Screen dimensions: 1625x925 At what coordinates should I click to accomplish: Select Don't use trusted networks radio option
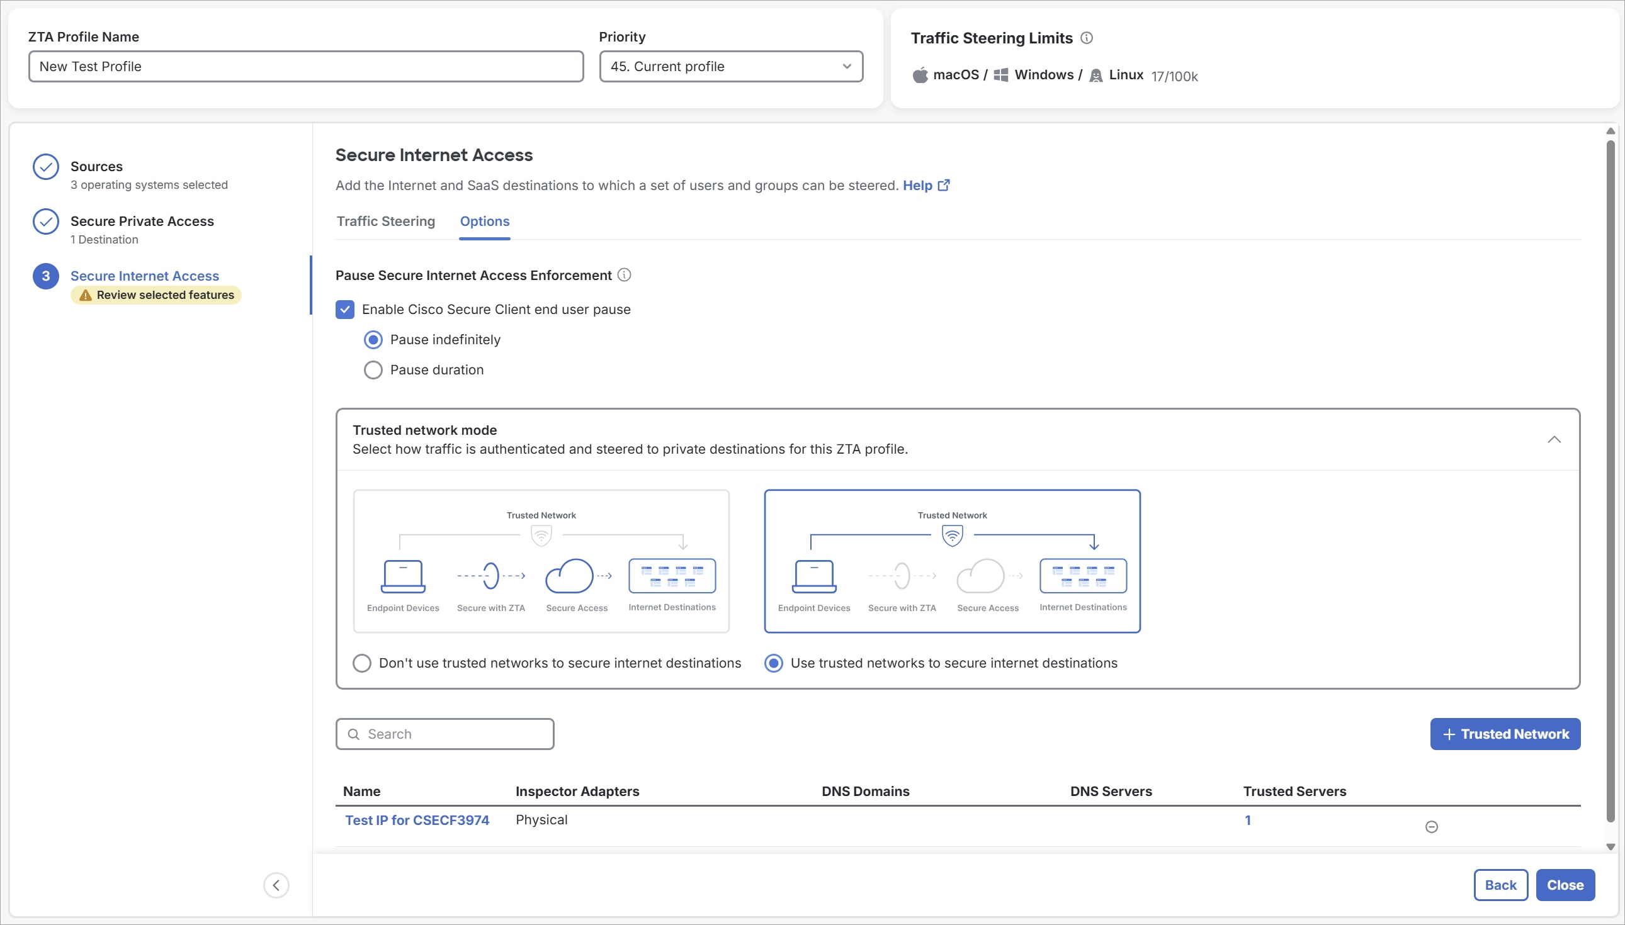click(x=361, y=663)
